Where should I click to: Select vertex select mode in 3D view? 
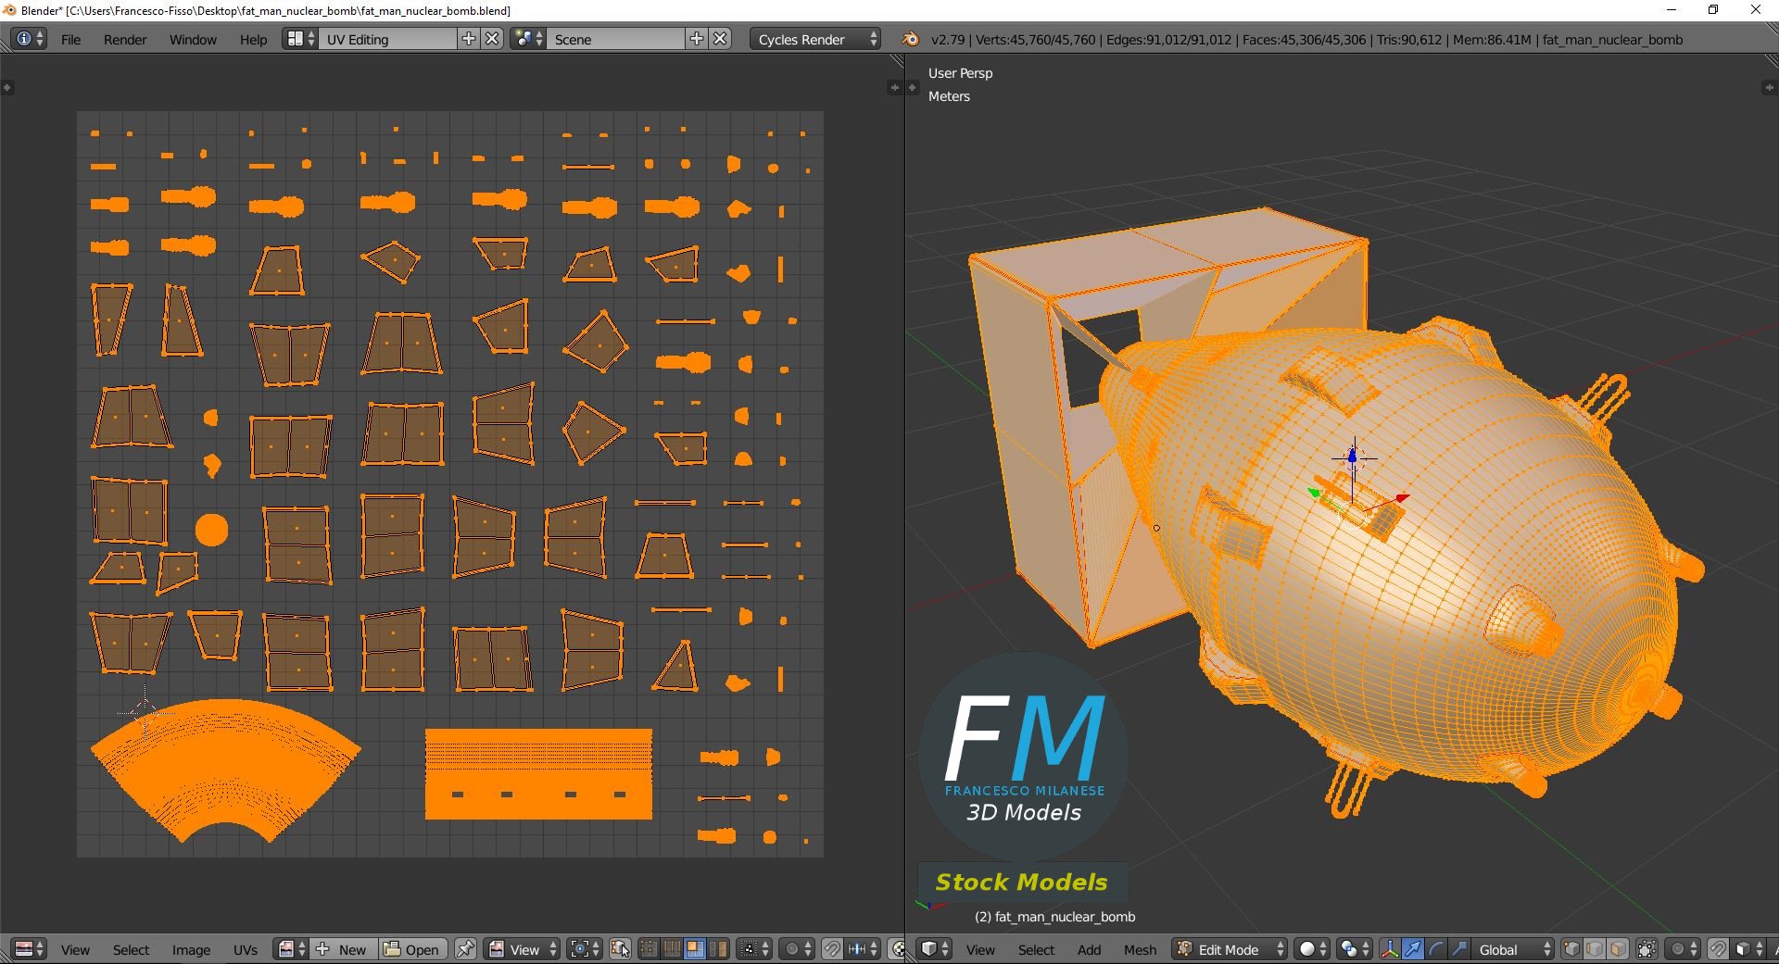click(x=1572, y=949)
